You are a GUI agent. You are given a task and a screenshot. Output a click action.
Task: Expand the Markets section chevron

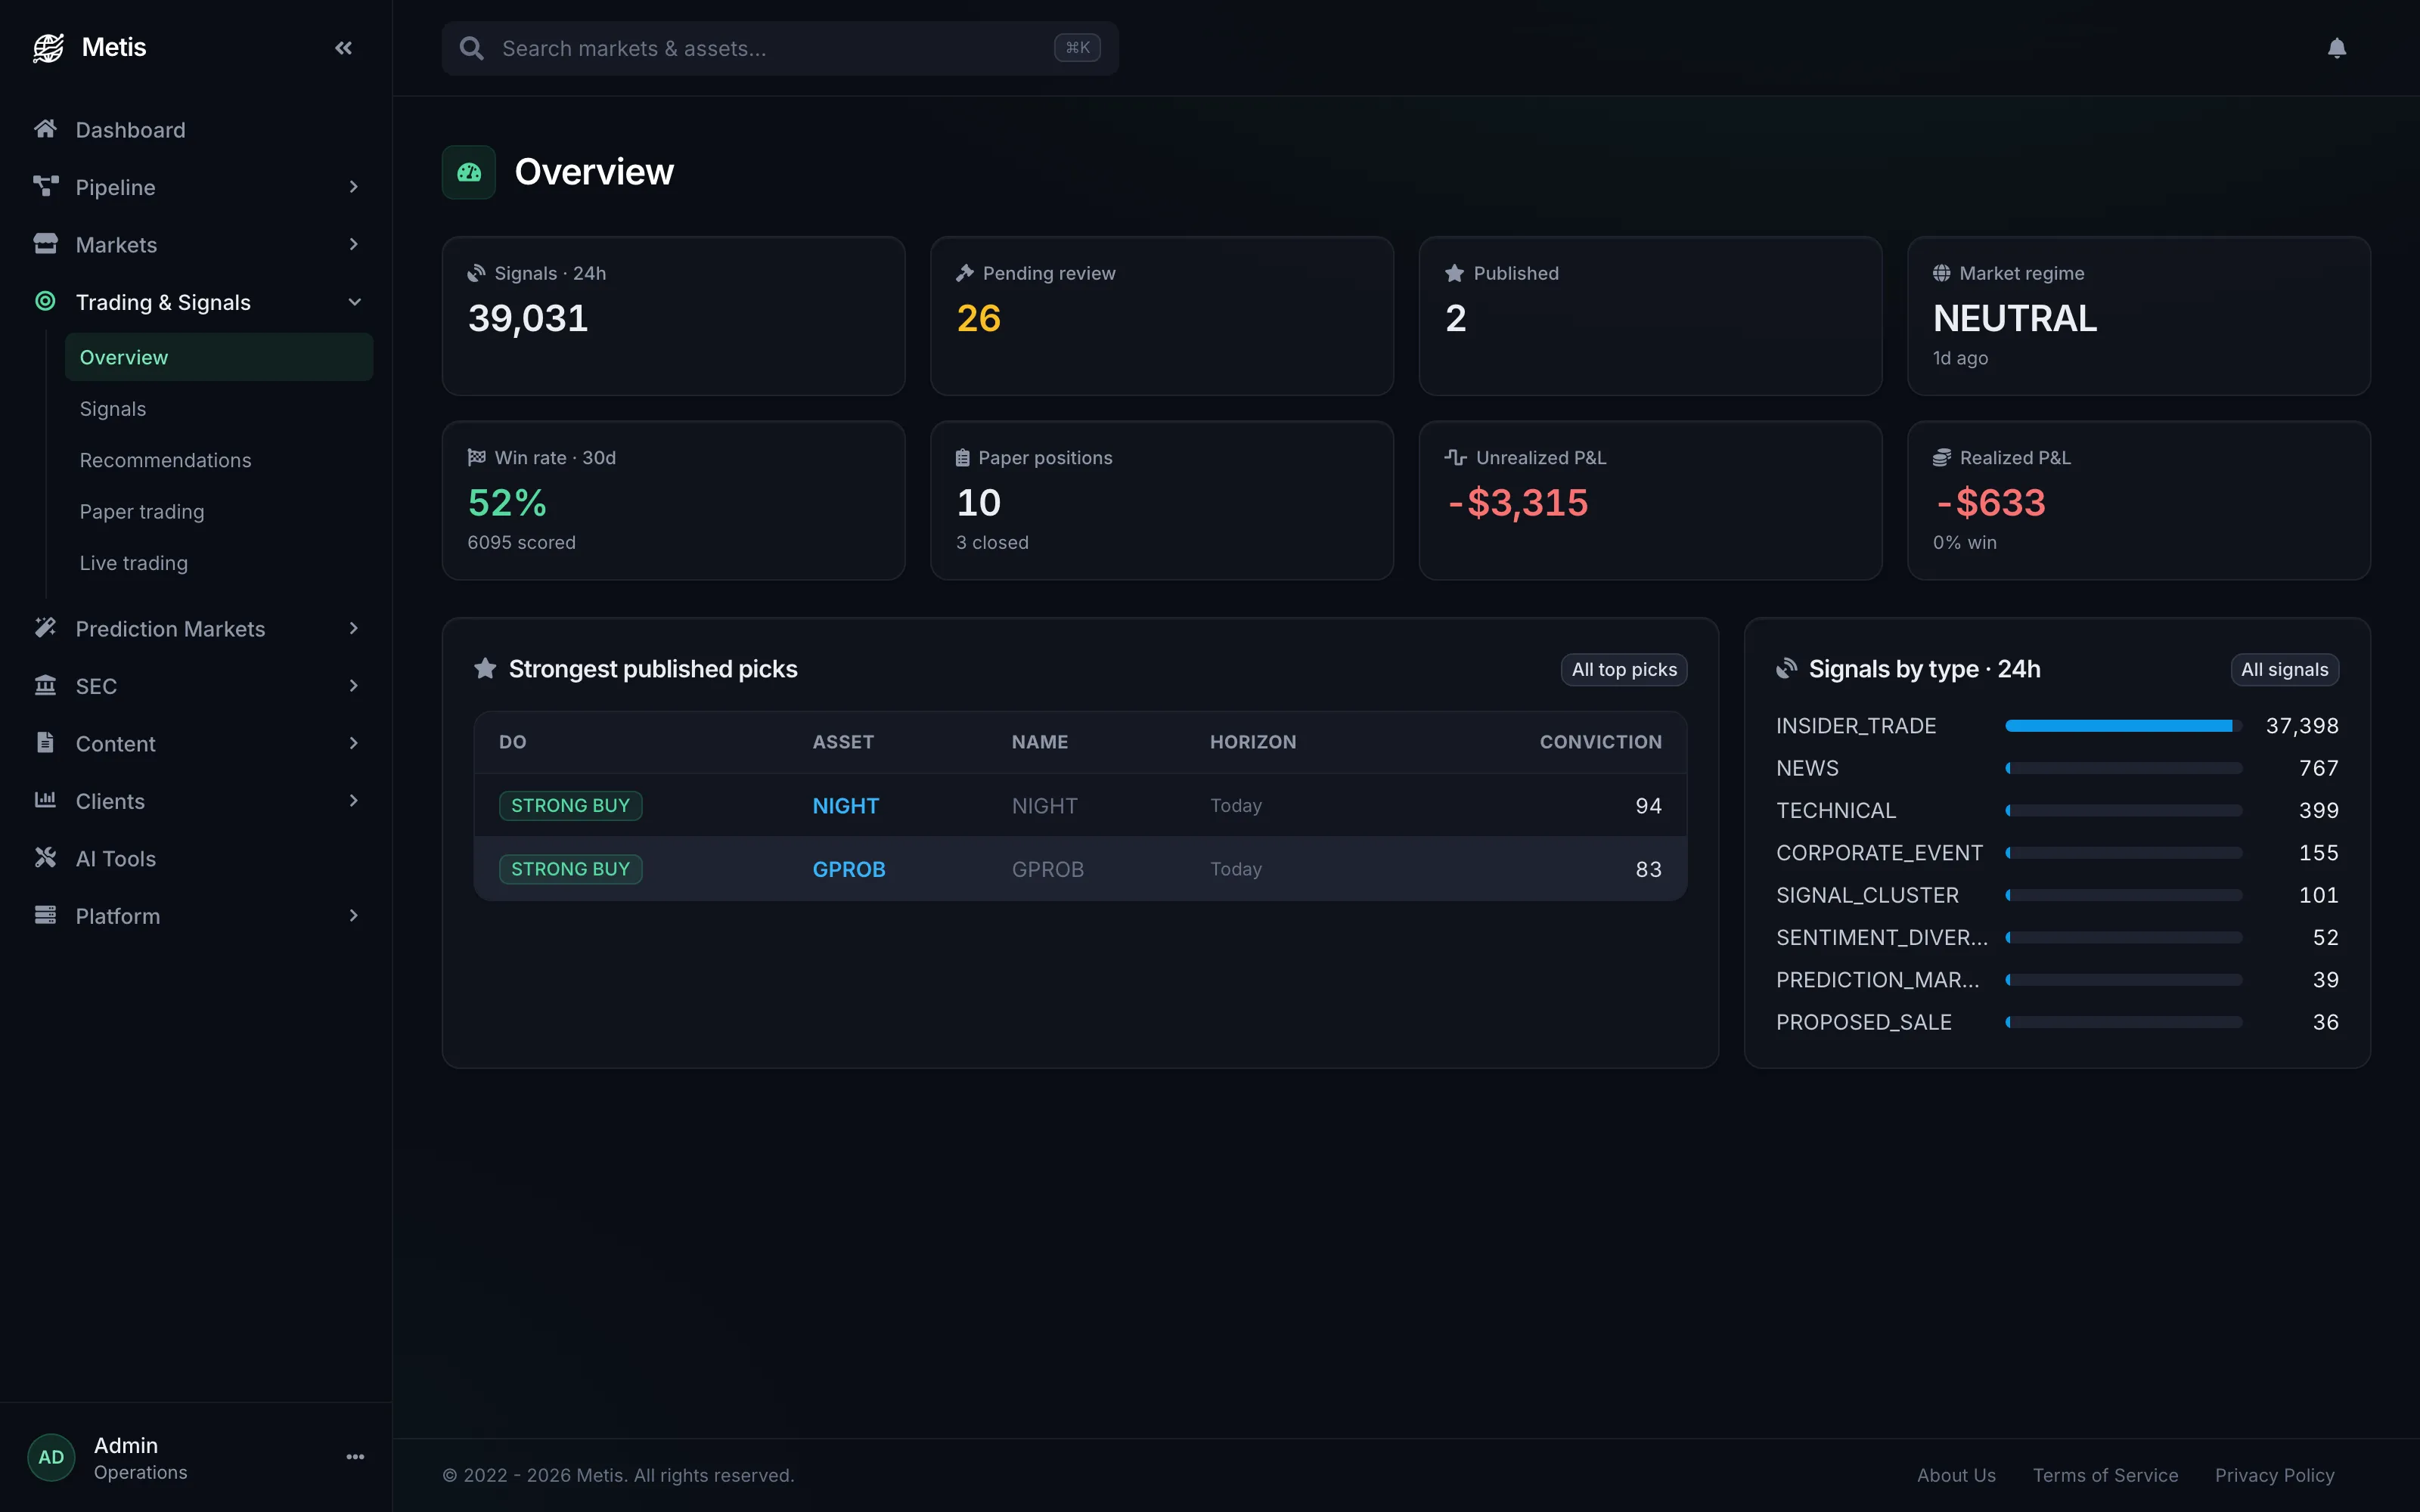coord(353,244)
